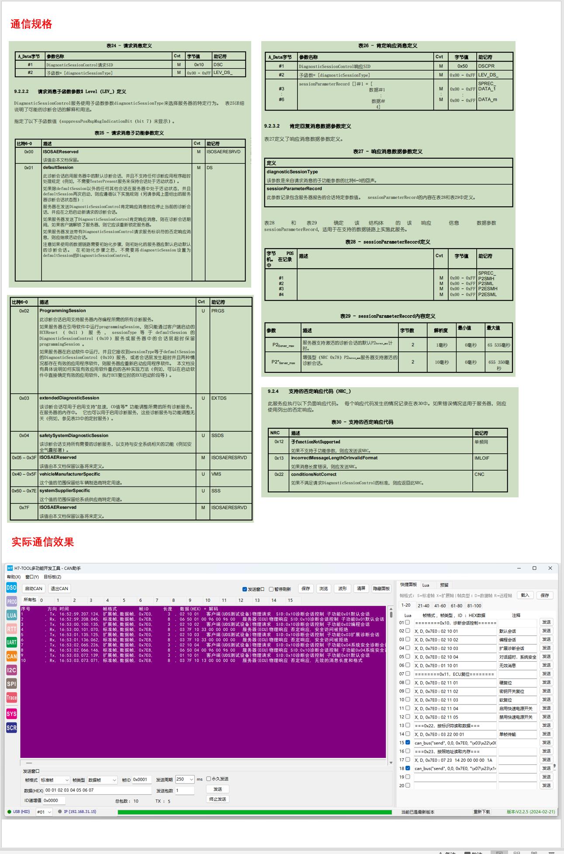564x854 pixels.
Task: Uncheck the Lua checkbox on row 18
Action: tap(408, 768)
